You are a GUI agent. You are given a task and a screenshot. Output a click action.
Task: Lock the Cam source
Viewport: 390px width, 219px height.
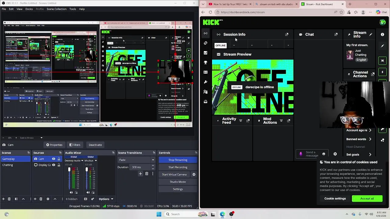click(59, 159)
